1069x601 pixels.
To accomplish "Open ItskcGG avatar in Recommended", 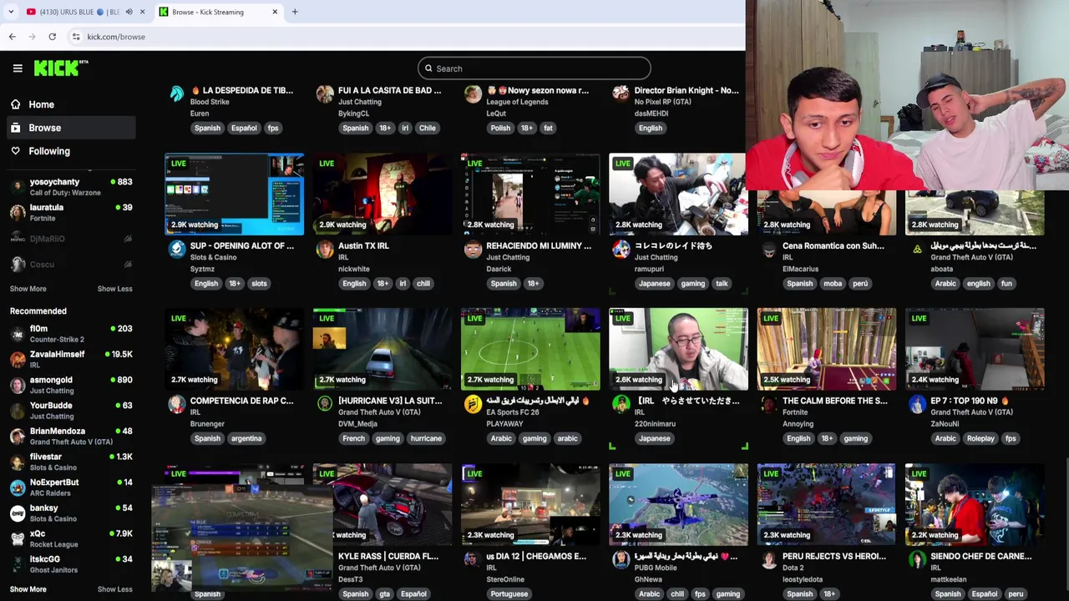I will (x=18, y=564).
